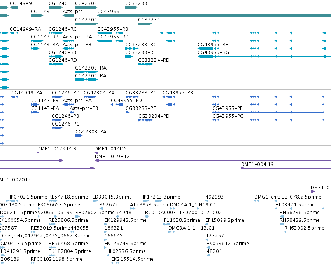Select transcript CG1246-RB label
The image size is (331, 265).
[x=62, y=52]
